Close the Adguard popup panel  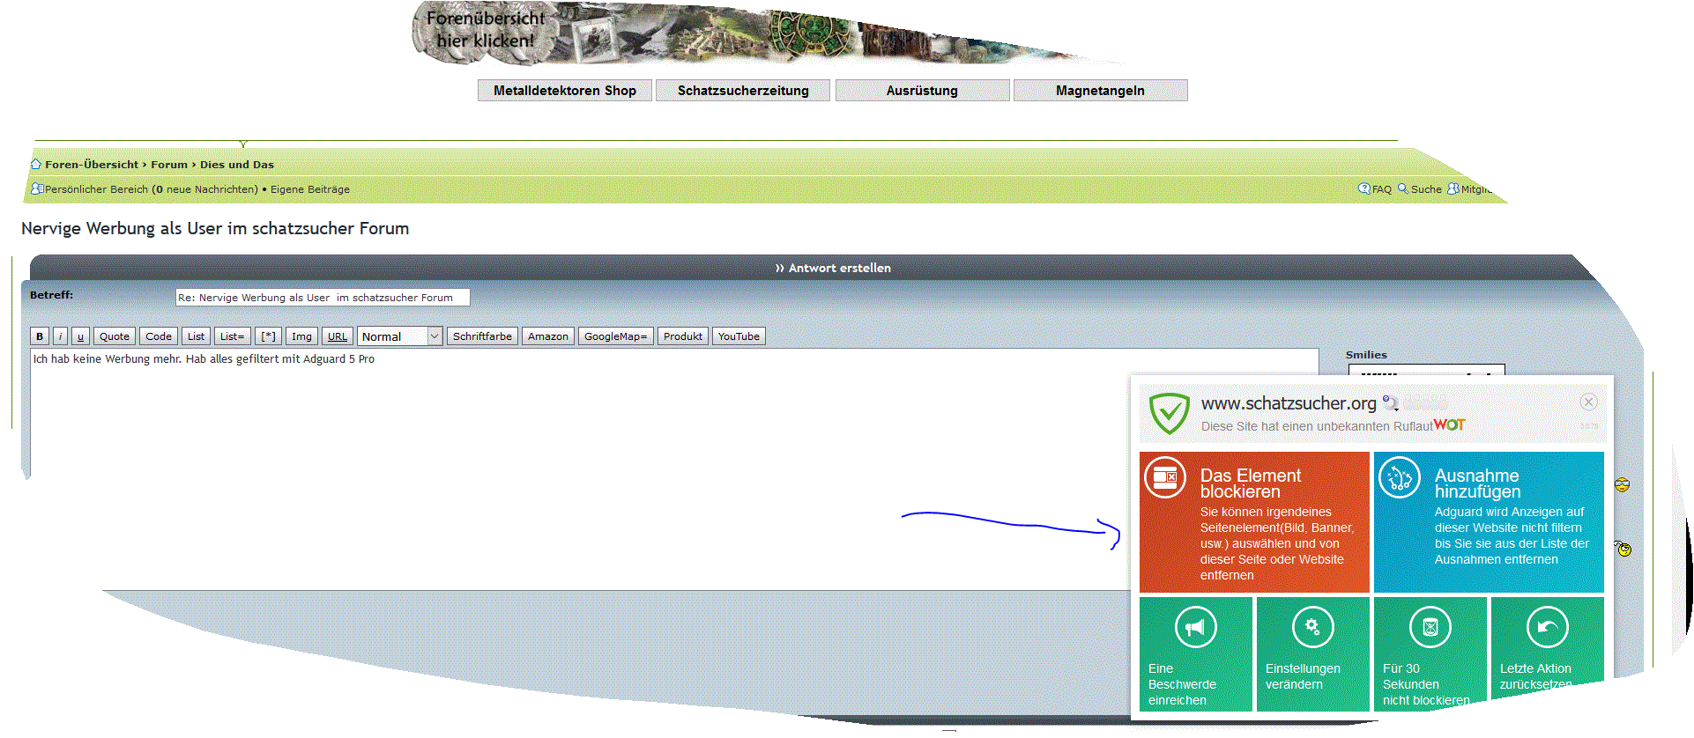tap(1588, 402)
